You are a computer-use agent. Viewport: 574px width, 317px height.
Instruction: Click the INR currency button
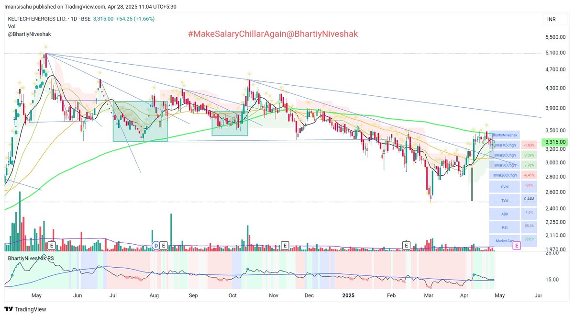tap(555, 20)
